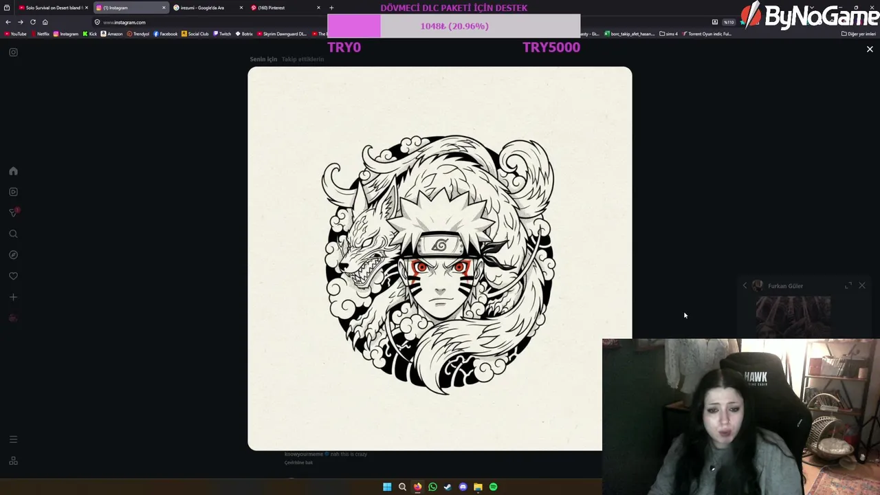The height and width of the screenshot is (495, 880).
Task: Open a new browser tab
Action: (x=331, y=8)
